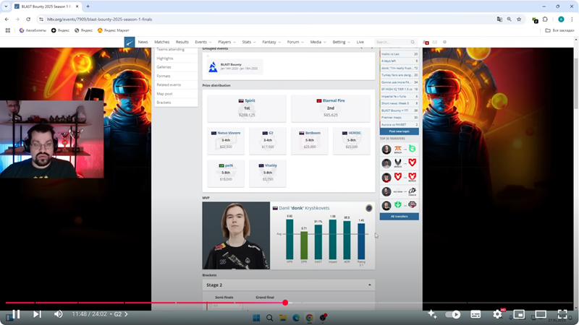
Task: Expand the Forum dropdown menu
Action: point(295,42)
